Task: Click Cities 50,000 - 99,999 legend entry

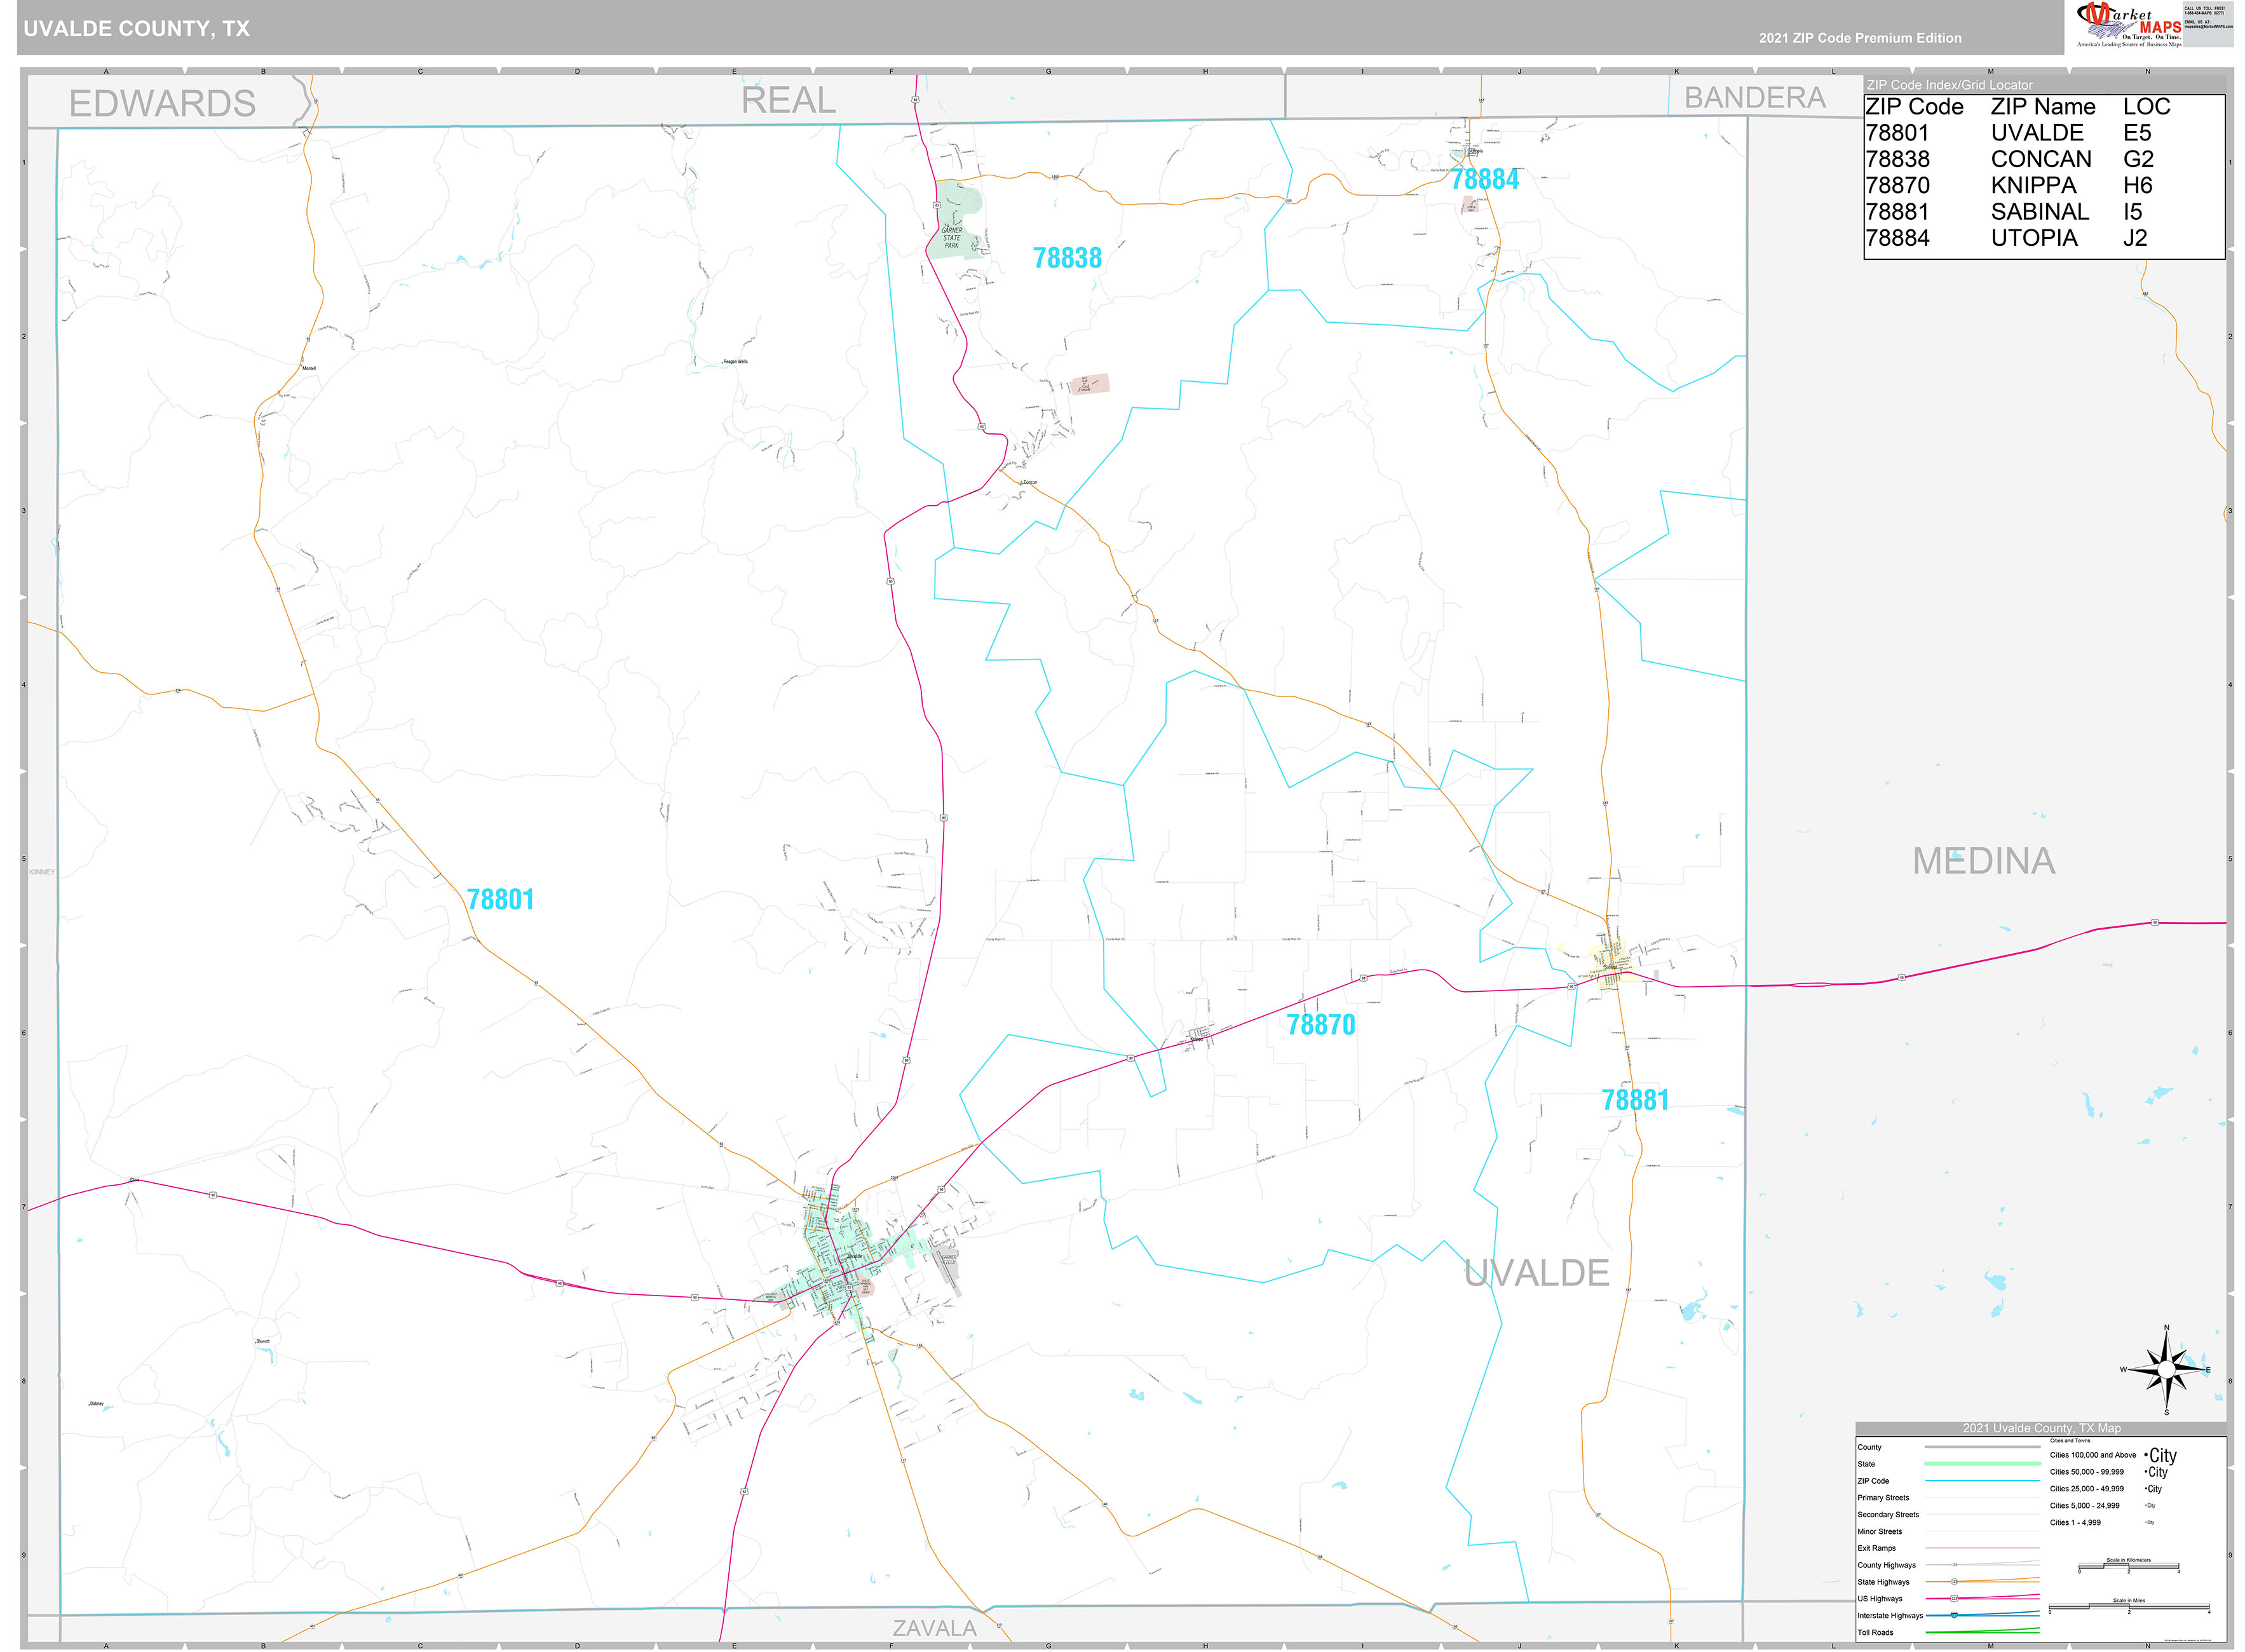Action: pyautogui.click(x=2087, y=1472)
